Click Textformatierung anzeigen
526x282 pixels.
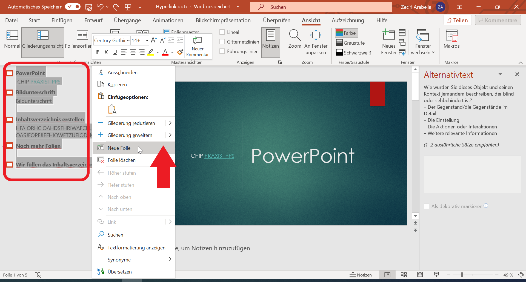(x=134, y=248)
